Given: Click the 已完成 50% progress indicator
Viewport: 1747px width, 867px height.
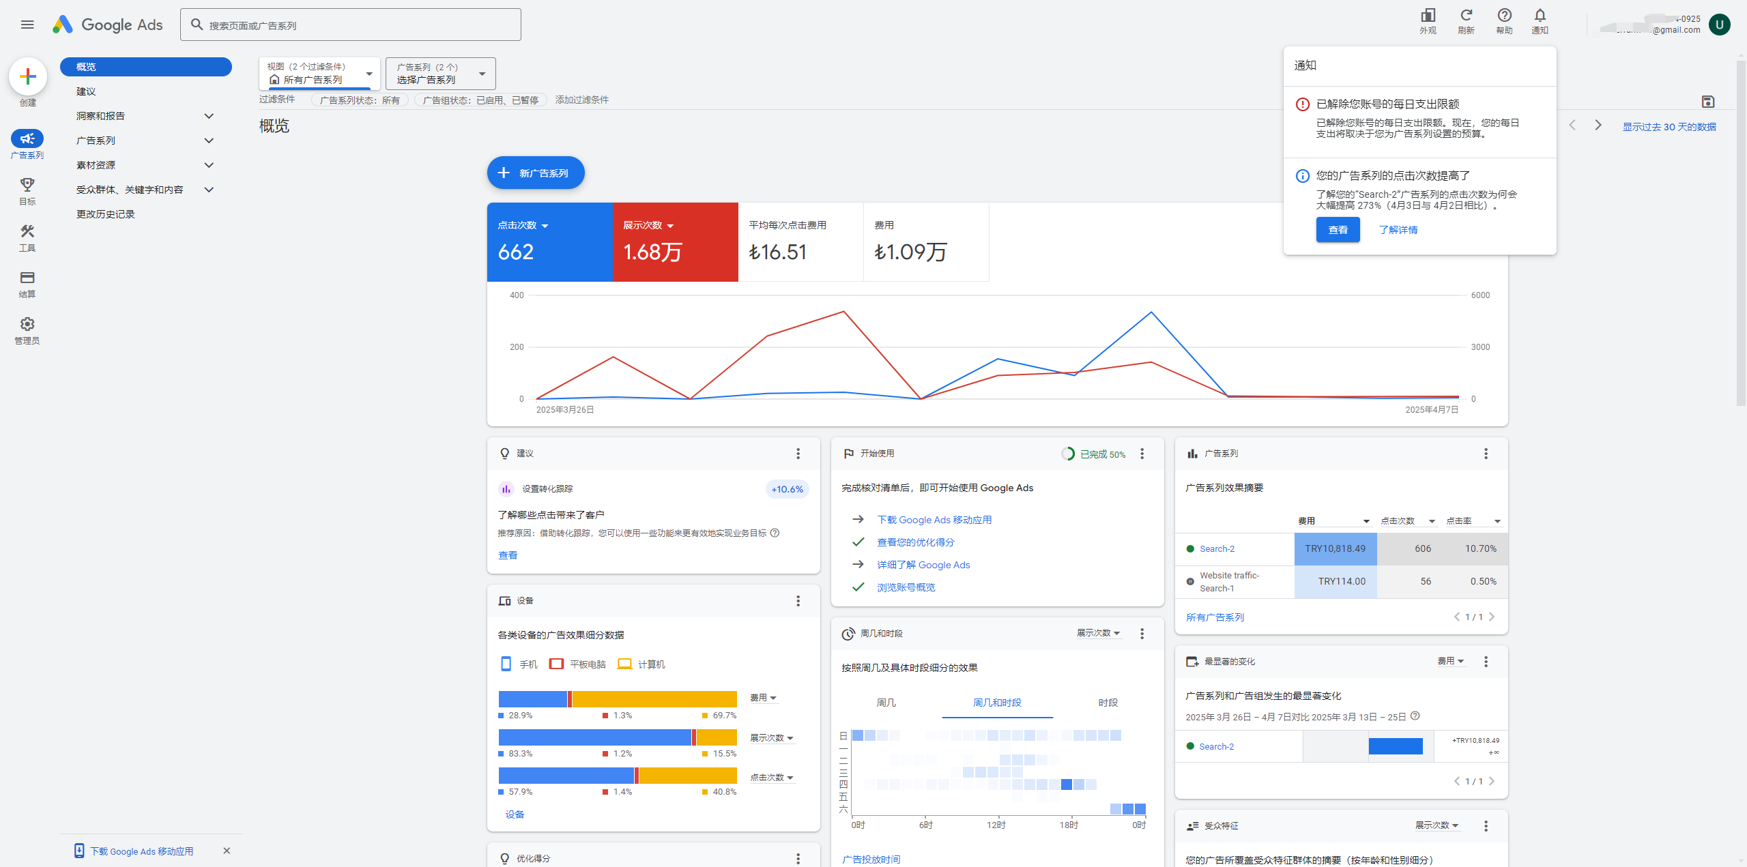Looking at the screenshot, I should (1093, 454).
